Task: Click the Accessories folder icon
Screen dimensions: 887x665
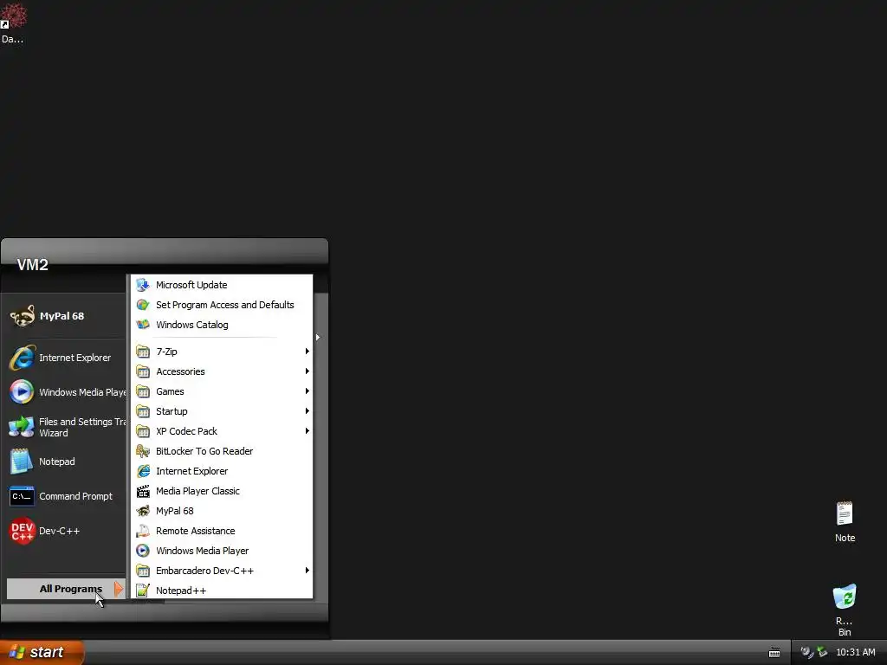Action: point(143,371)
